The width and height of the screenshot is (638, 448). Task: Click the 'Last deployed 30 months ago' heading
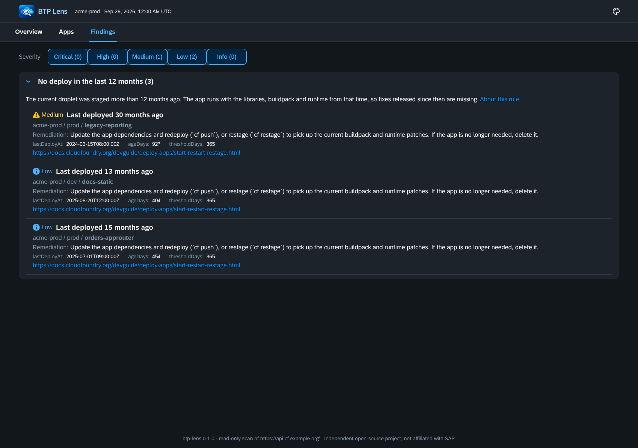pyautogui.click(x=115, y=115)
